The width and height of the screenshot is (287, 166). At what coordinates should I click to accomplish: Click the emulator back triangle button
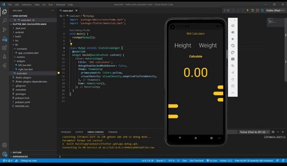pos(233,72)
